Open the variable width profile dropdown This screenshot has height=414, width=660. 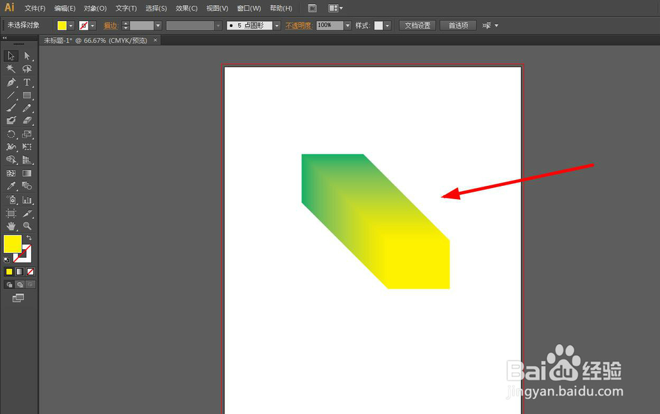tap(218, 26)
